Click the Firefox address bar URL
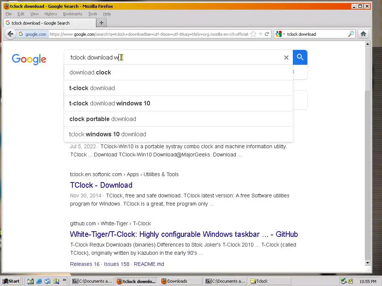Image resolution: width=382 pixels, height=286 pixels. 149,34
